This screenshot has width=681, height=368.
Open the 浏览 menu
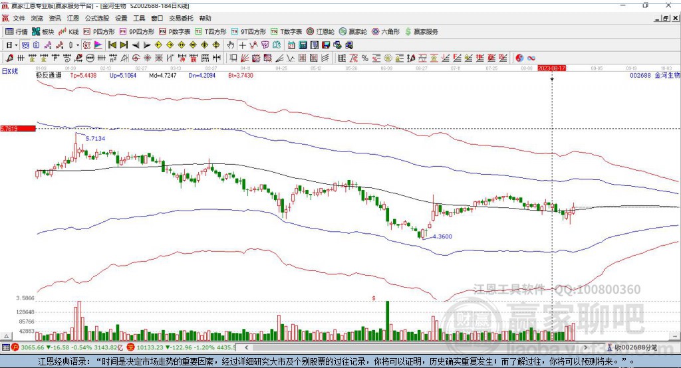37,18
